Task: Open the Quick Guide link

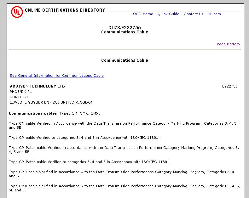Action: (x=168, y=14)
